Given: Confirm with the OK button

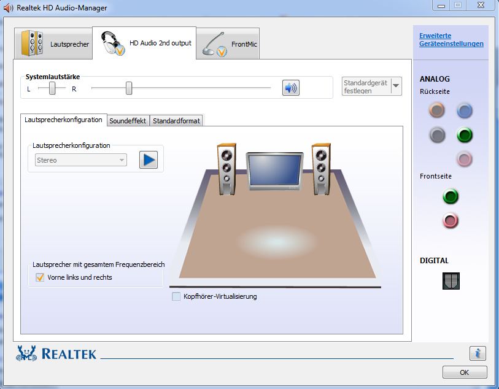Looking at the screenshot, I should pyautogui.click(x=465, y=372).
